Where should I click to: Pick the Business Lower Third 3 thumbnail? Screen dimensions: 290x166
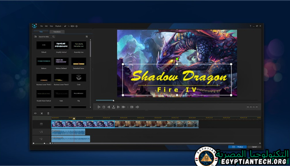(61, 77)
